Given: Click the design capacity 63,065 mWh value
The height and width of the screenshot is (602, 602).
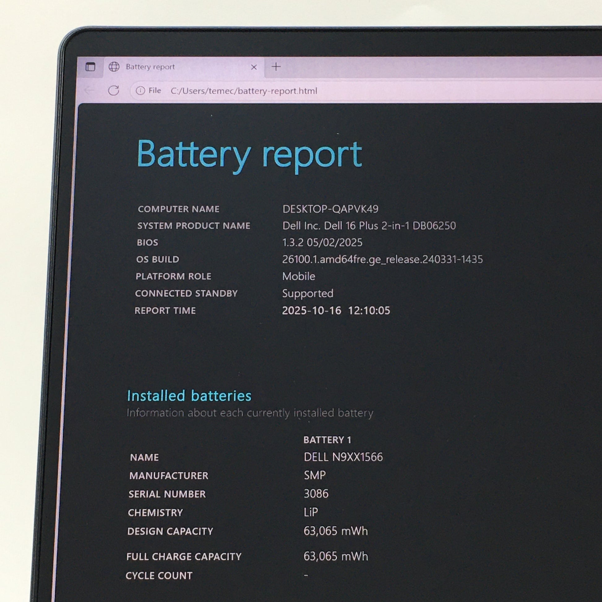Looking at the screenshot, I should [x=336, y=531].
